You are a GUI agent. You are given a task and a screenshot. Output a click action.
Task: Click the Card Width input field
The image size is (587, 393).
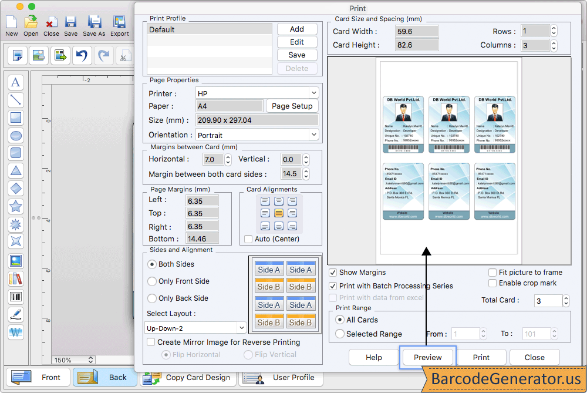coord(417,31)
